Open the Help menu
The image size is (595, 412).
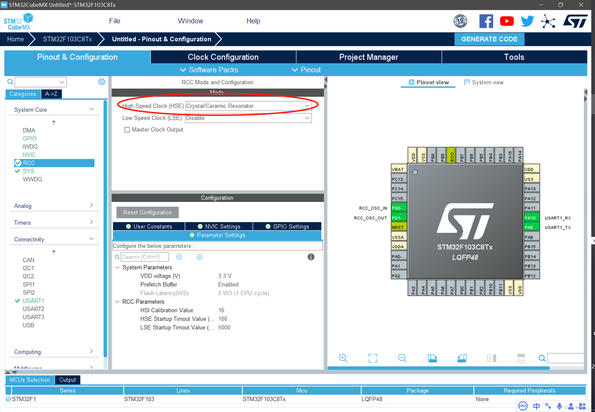(253, 21)
